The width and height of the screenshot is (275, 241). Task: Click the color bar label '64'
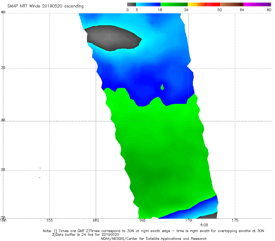point(242,10)
